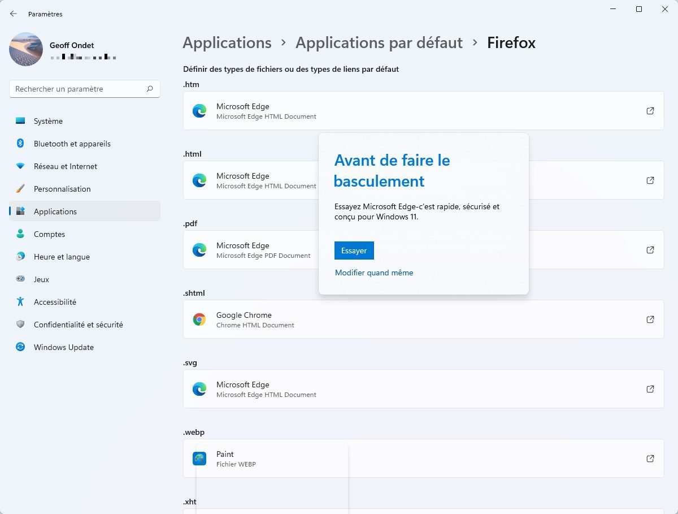
Task: Open external-link icon for .shtml default
Action: point(650,319)
